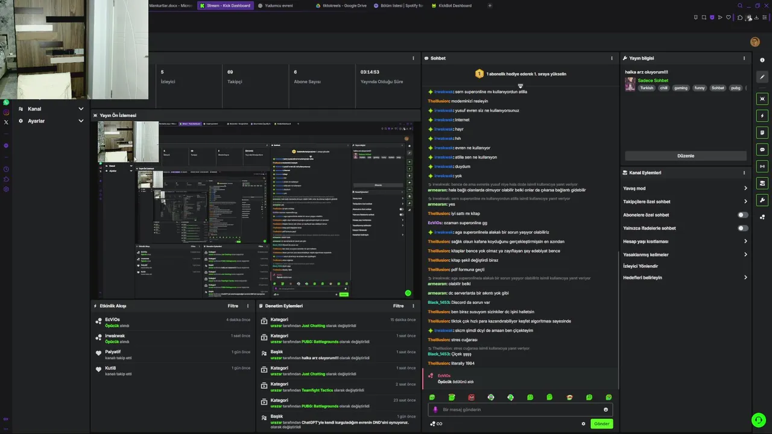The height and width of the screenshot is (434, 772).
Task: Toggle the lightning activity widget icon
Action: 762,116
